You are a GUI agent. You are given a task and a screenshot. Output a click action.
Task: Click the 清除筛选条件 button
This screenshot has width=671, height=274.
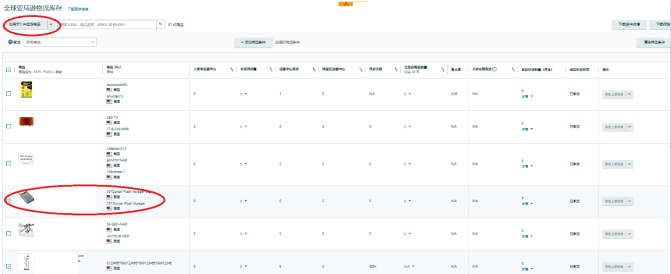(652, 42)
